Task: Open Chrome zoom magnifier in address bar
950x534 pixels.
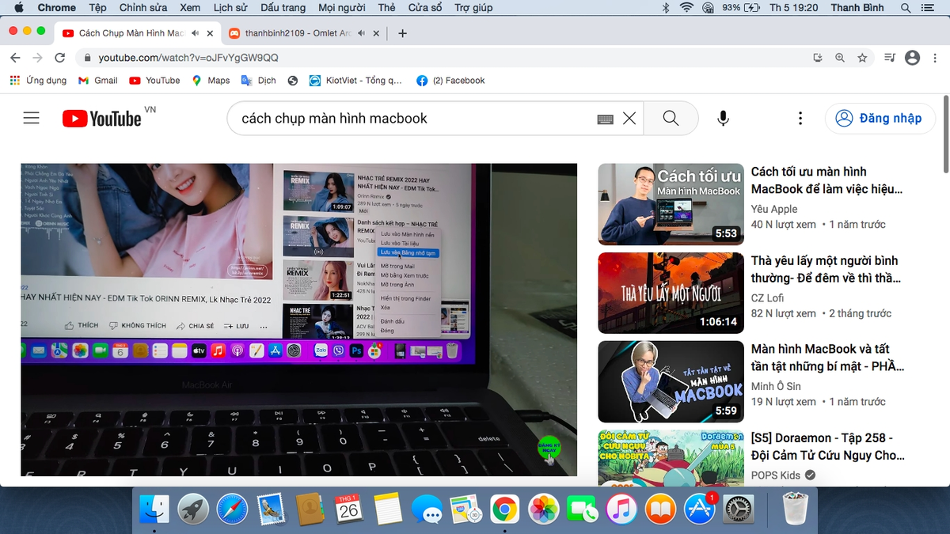Action: (840, 58)
